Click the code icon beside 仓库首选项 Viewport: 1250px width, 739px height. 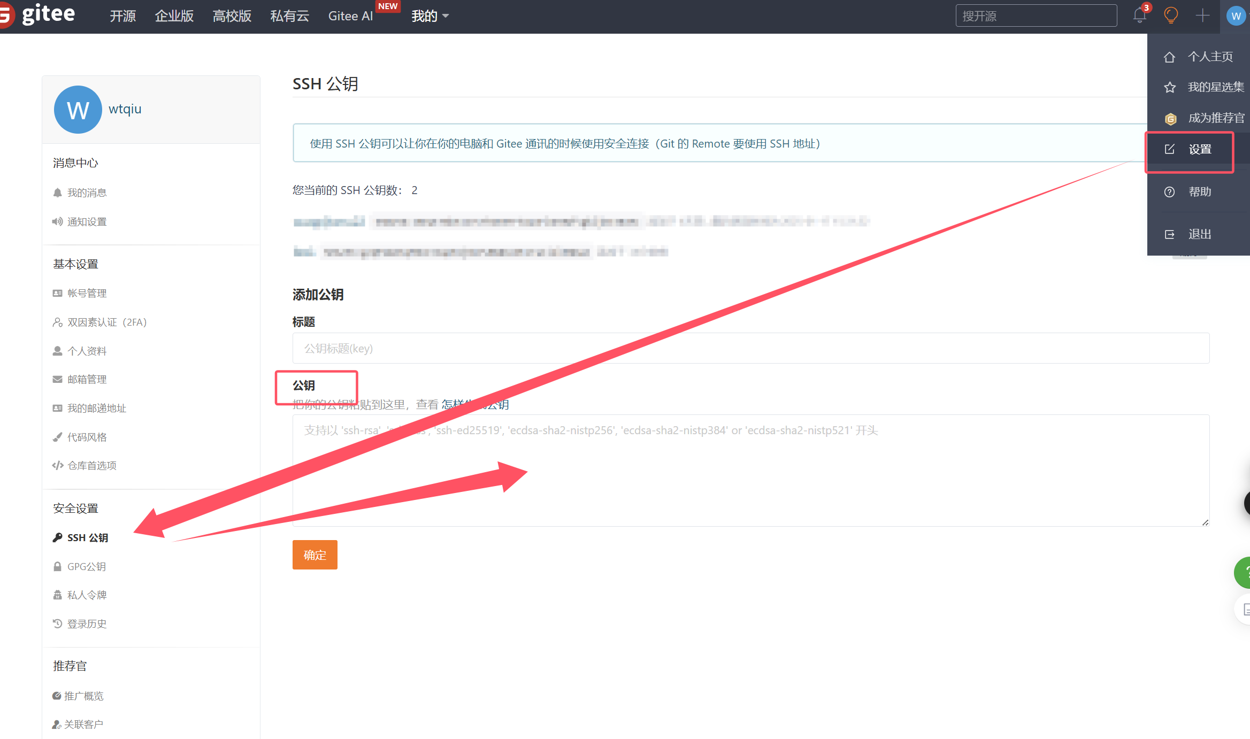pos(58,465)
